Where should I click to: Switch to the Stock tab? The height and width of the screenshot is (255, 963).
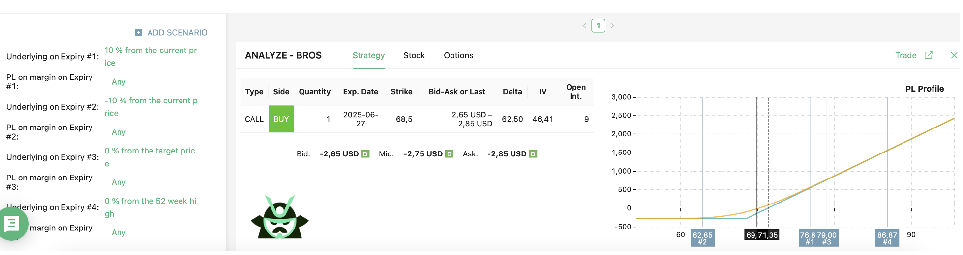(x=414, y=55)
